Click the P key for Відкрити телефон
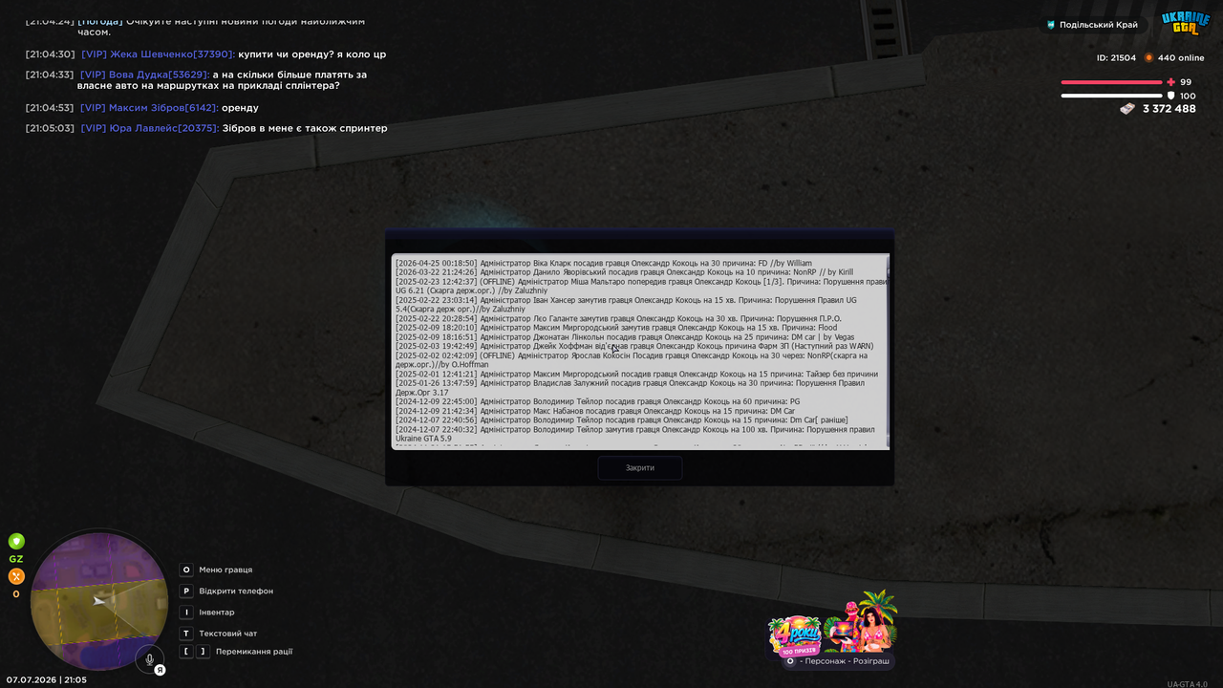1223x688 pixels. (186, 591)
